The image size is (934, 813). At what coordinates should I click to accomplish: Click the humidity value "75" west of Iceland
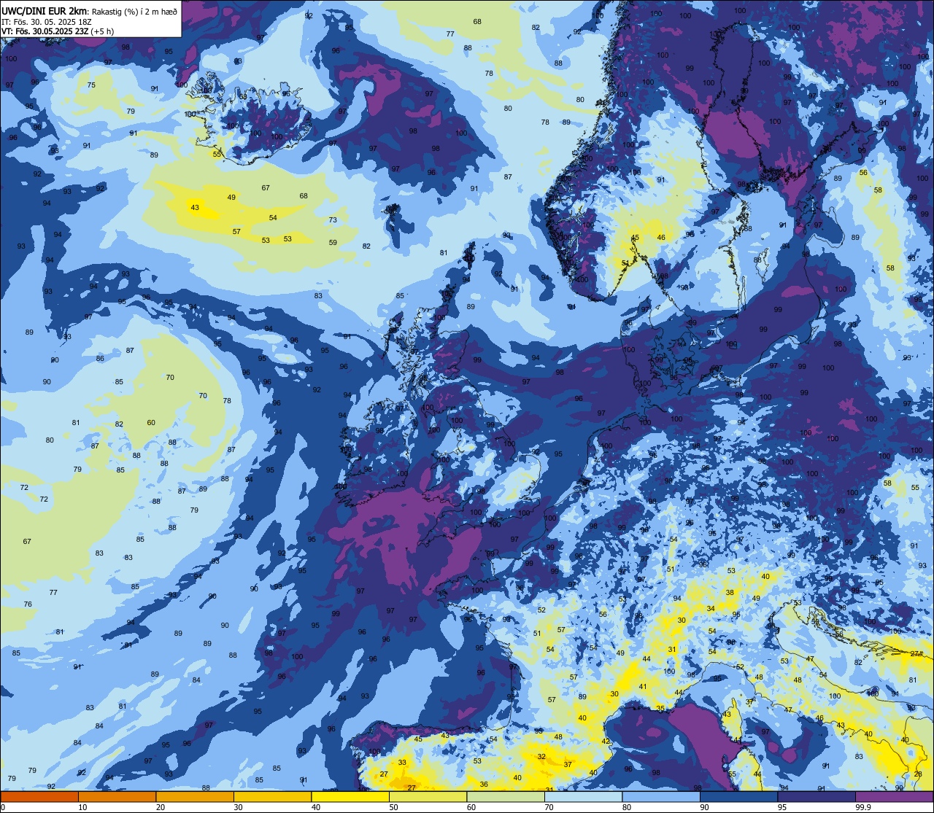click(x=91, y=85)
